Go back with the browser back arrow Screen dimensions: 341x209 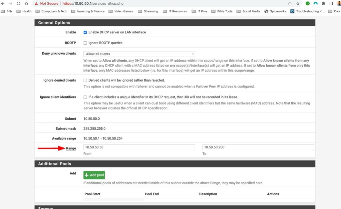[3, 3]
